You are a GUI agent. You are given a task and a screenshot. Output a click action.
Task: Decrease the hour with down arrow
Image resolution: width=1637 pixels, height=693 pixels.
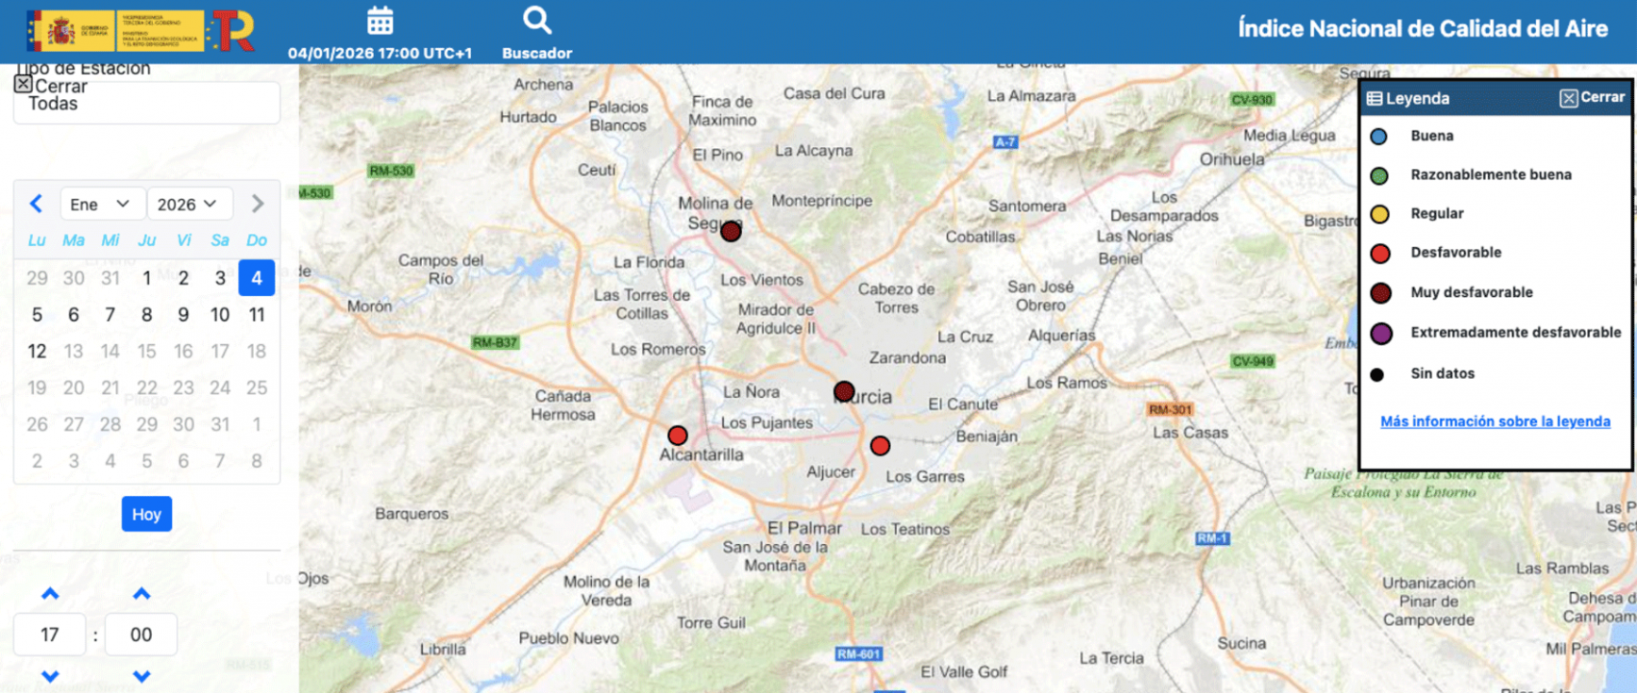click(x=50, y=676)
